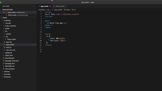Screen dimensions: 162x91
Task: Click the <Tests /> component tag in code
Action: (x=49, y=25)
